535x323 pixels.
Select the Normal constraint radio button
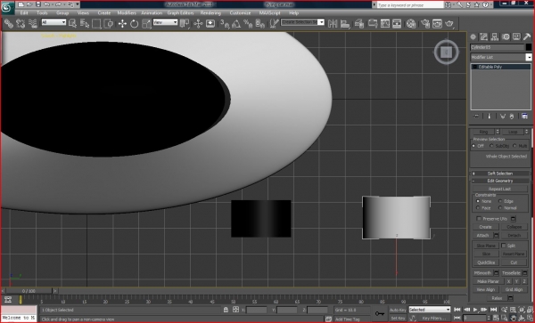tap(500, 207)
